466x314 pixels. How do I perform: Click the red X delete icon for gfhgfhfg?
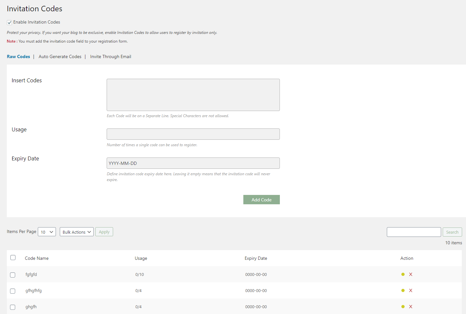pyautogui.click(x=411, y=290)
